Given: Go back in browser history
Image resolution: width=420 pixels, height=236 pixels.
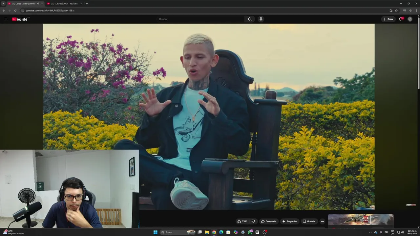Looking at the screenshot, I should click(x=4, y=10).
